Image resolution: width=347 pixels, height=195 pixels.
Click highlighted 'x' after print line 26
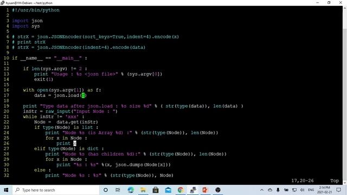tap(75, 143)
